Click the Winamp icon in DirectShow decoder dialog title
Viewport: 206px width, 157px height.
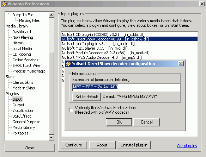pos(68,64)
